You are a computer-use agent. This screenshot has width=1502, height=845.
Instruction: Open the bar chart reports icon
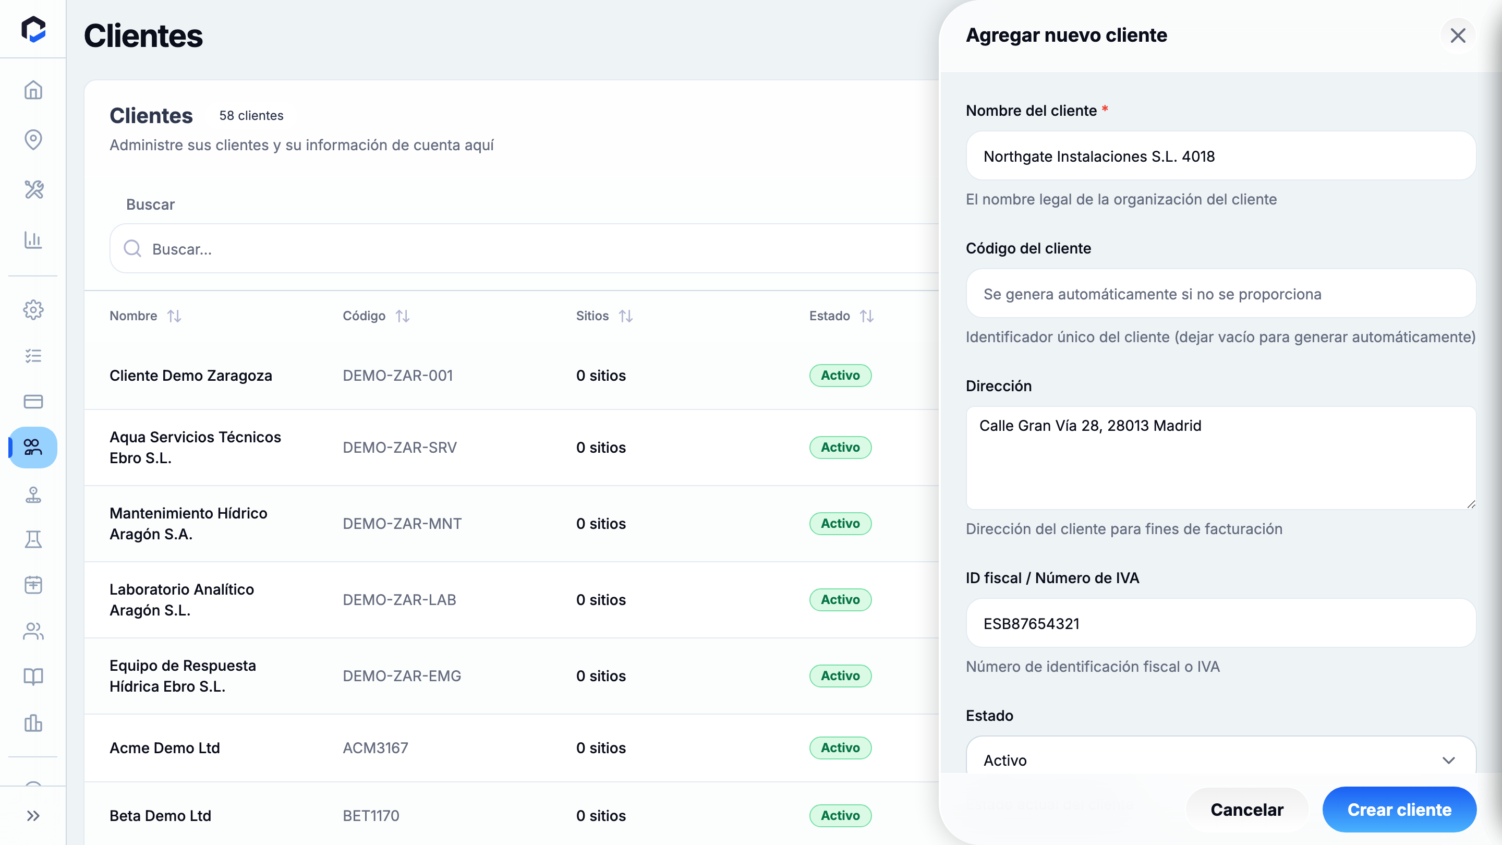tap(33, 240)
